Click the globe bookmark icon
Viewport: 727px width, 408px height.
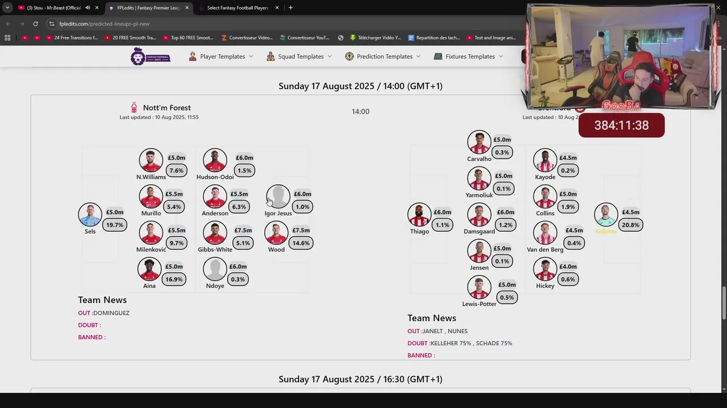pyautogui.click(x=341, y=38)
